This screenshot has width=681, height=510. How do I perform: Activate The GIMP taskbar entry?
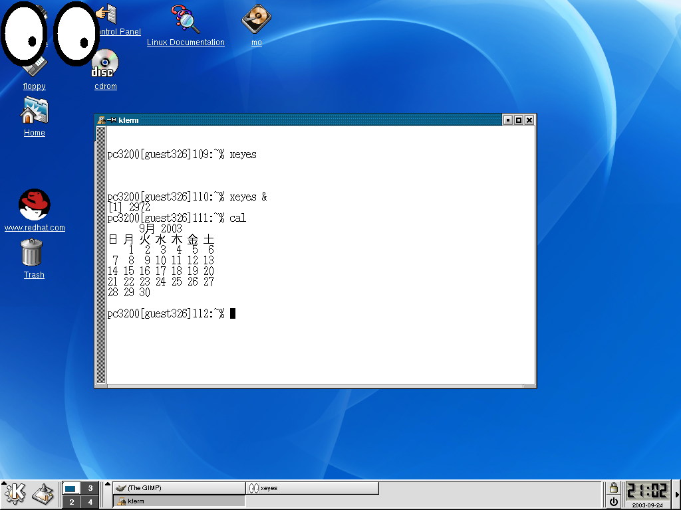click(x=179, y=488)
